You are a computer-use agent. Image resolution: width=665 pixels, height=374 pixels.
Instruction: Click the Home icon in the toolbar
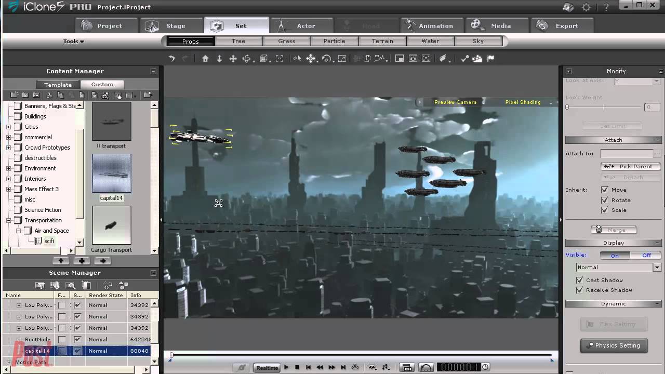[x=205, y=59]
